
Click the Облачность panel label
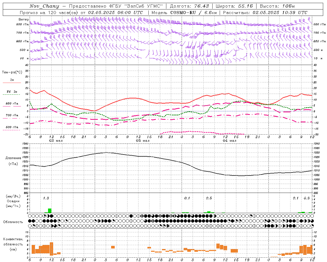click(x=13, y=222)
